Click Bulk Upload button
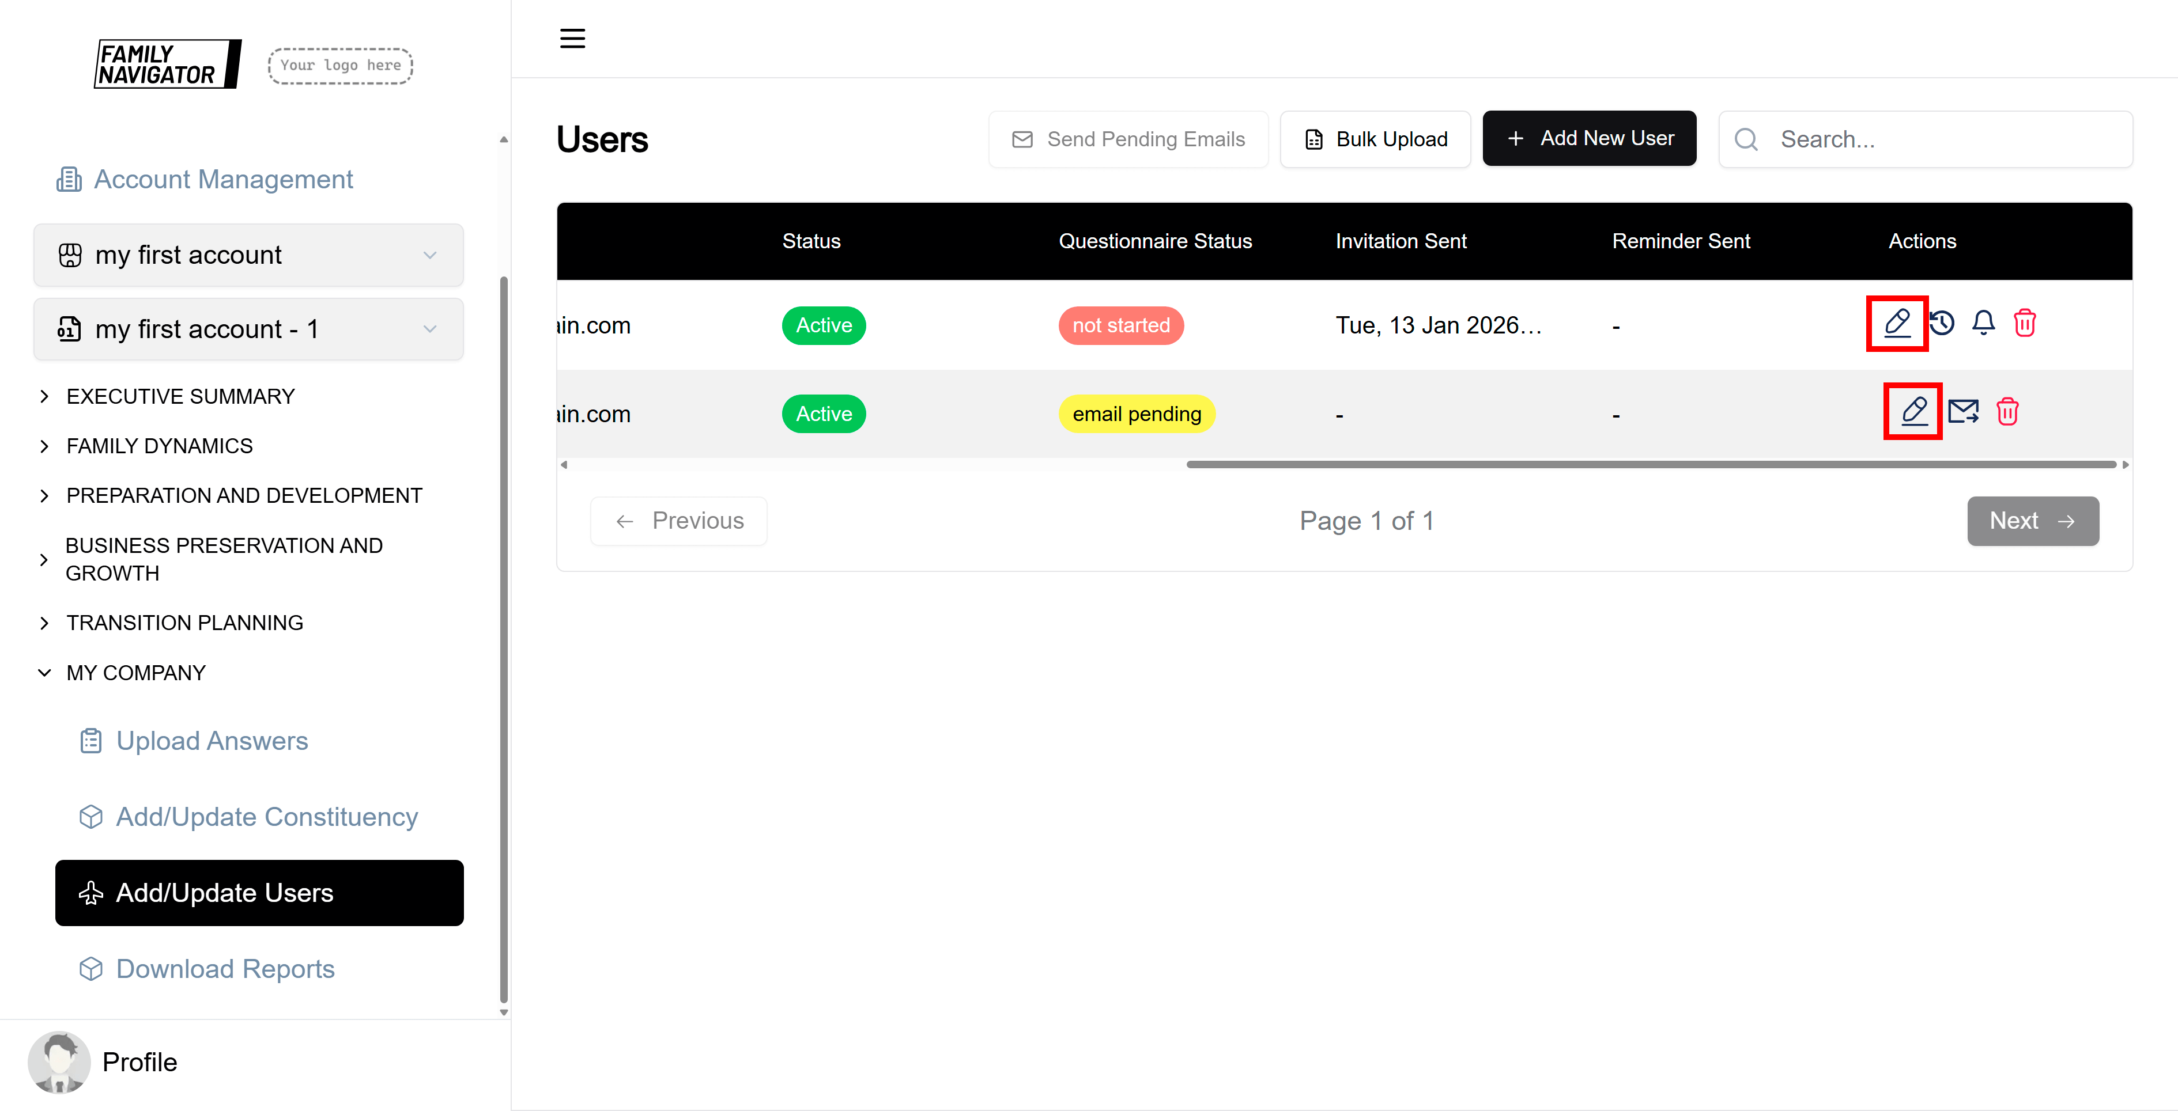 [1375, 139]
